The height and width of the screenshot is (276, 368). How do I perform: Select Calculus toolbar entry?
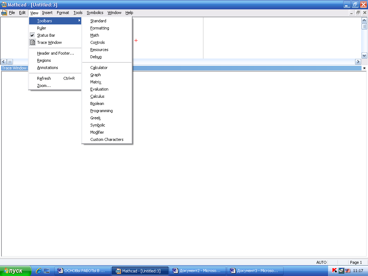click(107, 96)
